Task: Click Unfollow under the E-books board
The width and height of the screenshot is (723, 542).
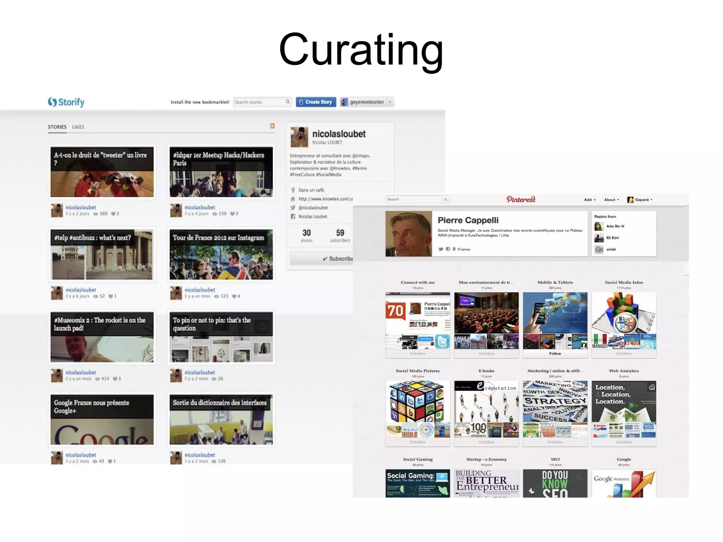Action: coord(486,442)
